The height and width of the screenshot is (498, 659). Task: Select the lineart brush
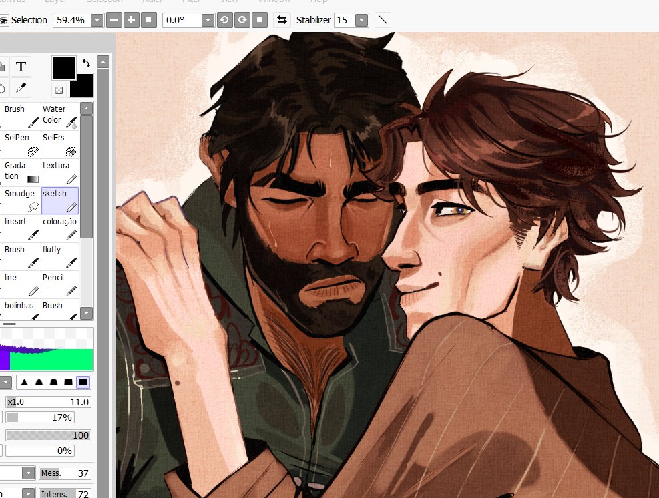[21, 228]
